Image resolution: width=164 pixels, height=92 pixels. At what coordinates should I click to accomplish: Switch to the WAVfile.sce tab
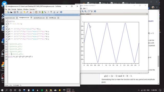[53, 18]
